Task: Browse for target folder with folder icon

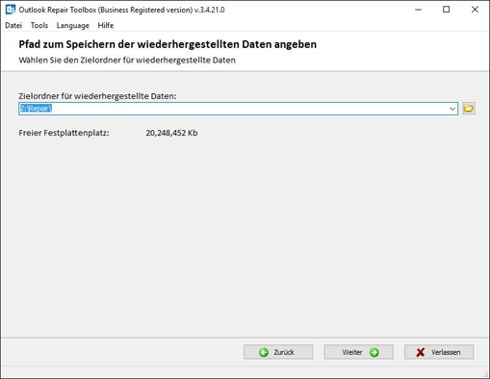Action: coord(469,109)
